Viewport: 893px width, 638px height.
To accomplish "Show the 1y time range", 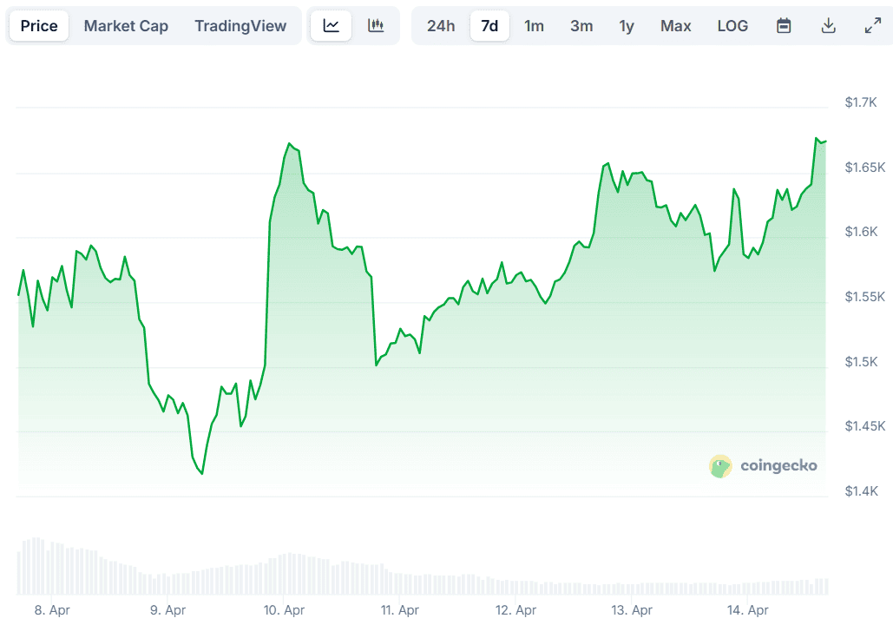I will [627, 26].
